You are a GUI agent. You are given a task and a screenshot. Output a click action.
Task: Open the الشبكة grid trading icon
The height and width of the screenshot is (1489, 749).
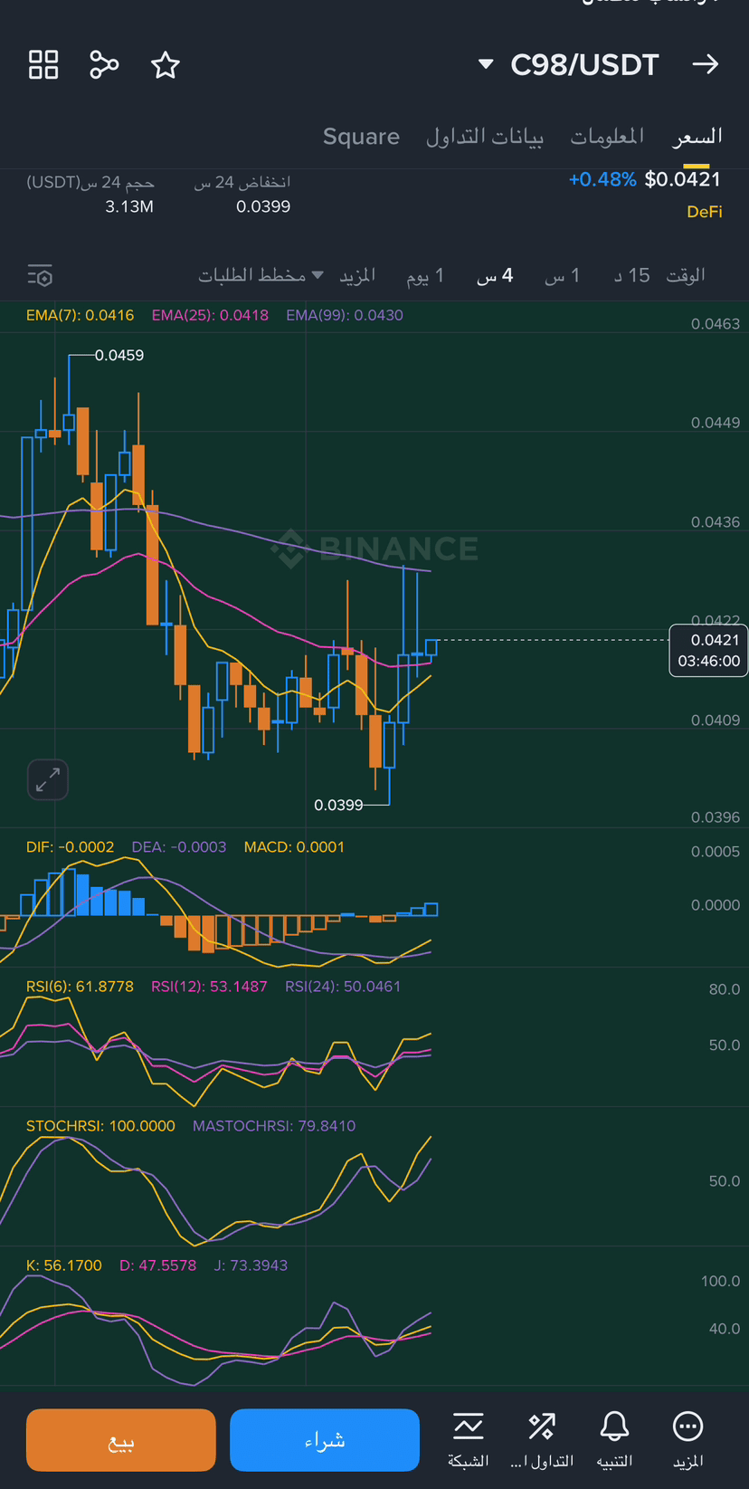coord(469,1439)
